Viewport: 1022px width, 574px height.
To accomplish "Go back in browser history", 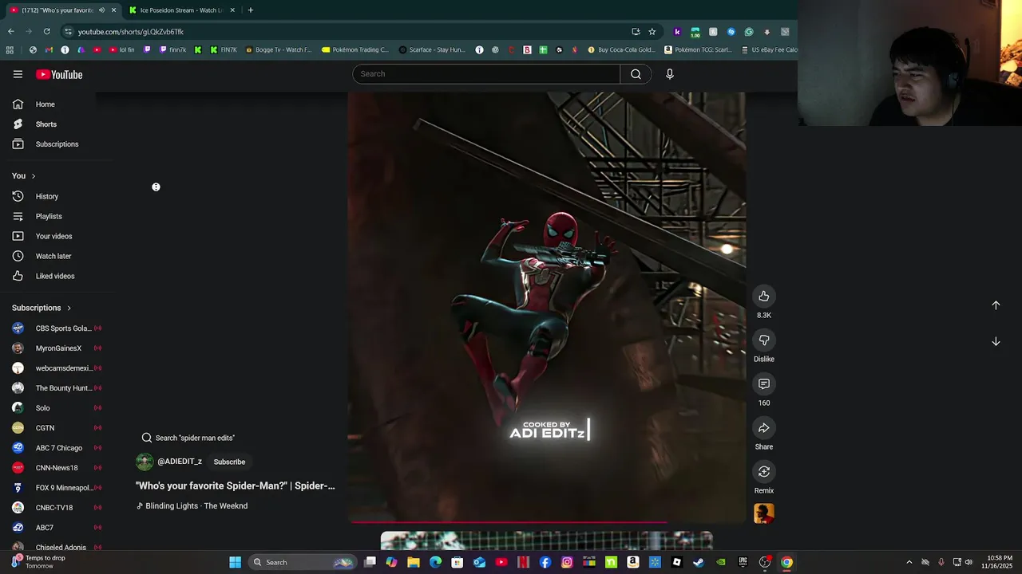I will pyautogui.click(x=11, y=32).
